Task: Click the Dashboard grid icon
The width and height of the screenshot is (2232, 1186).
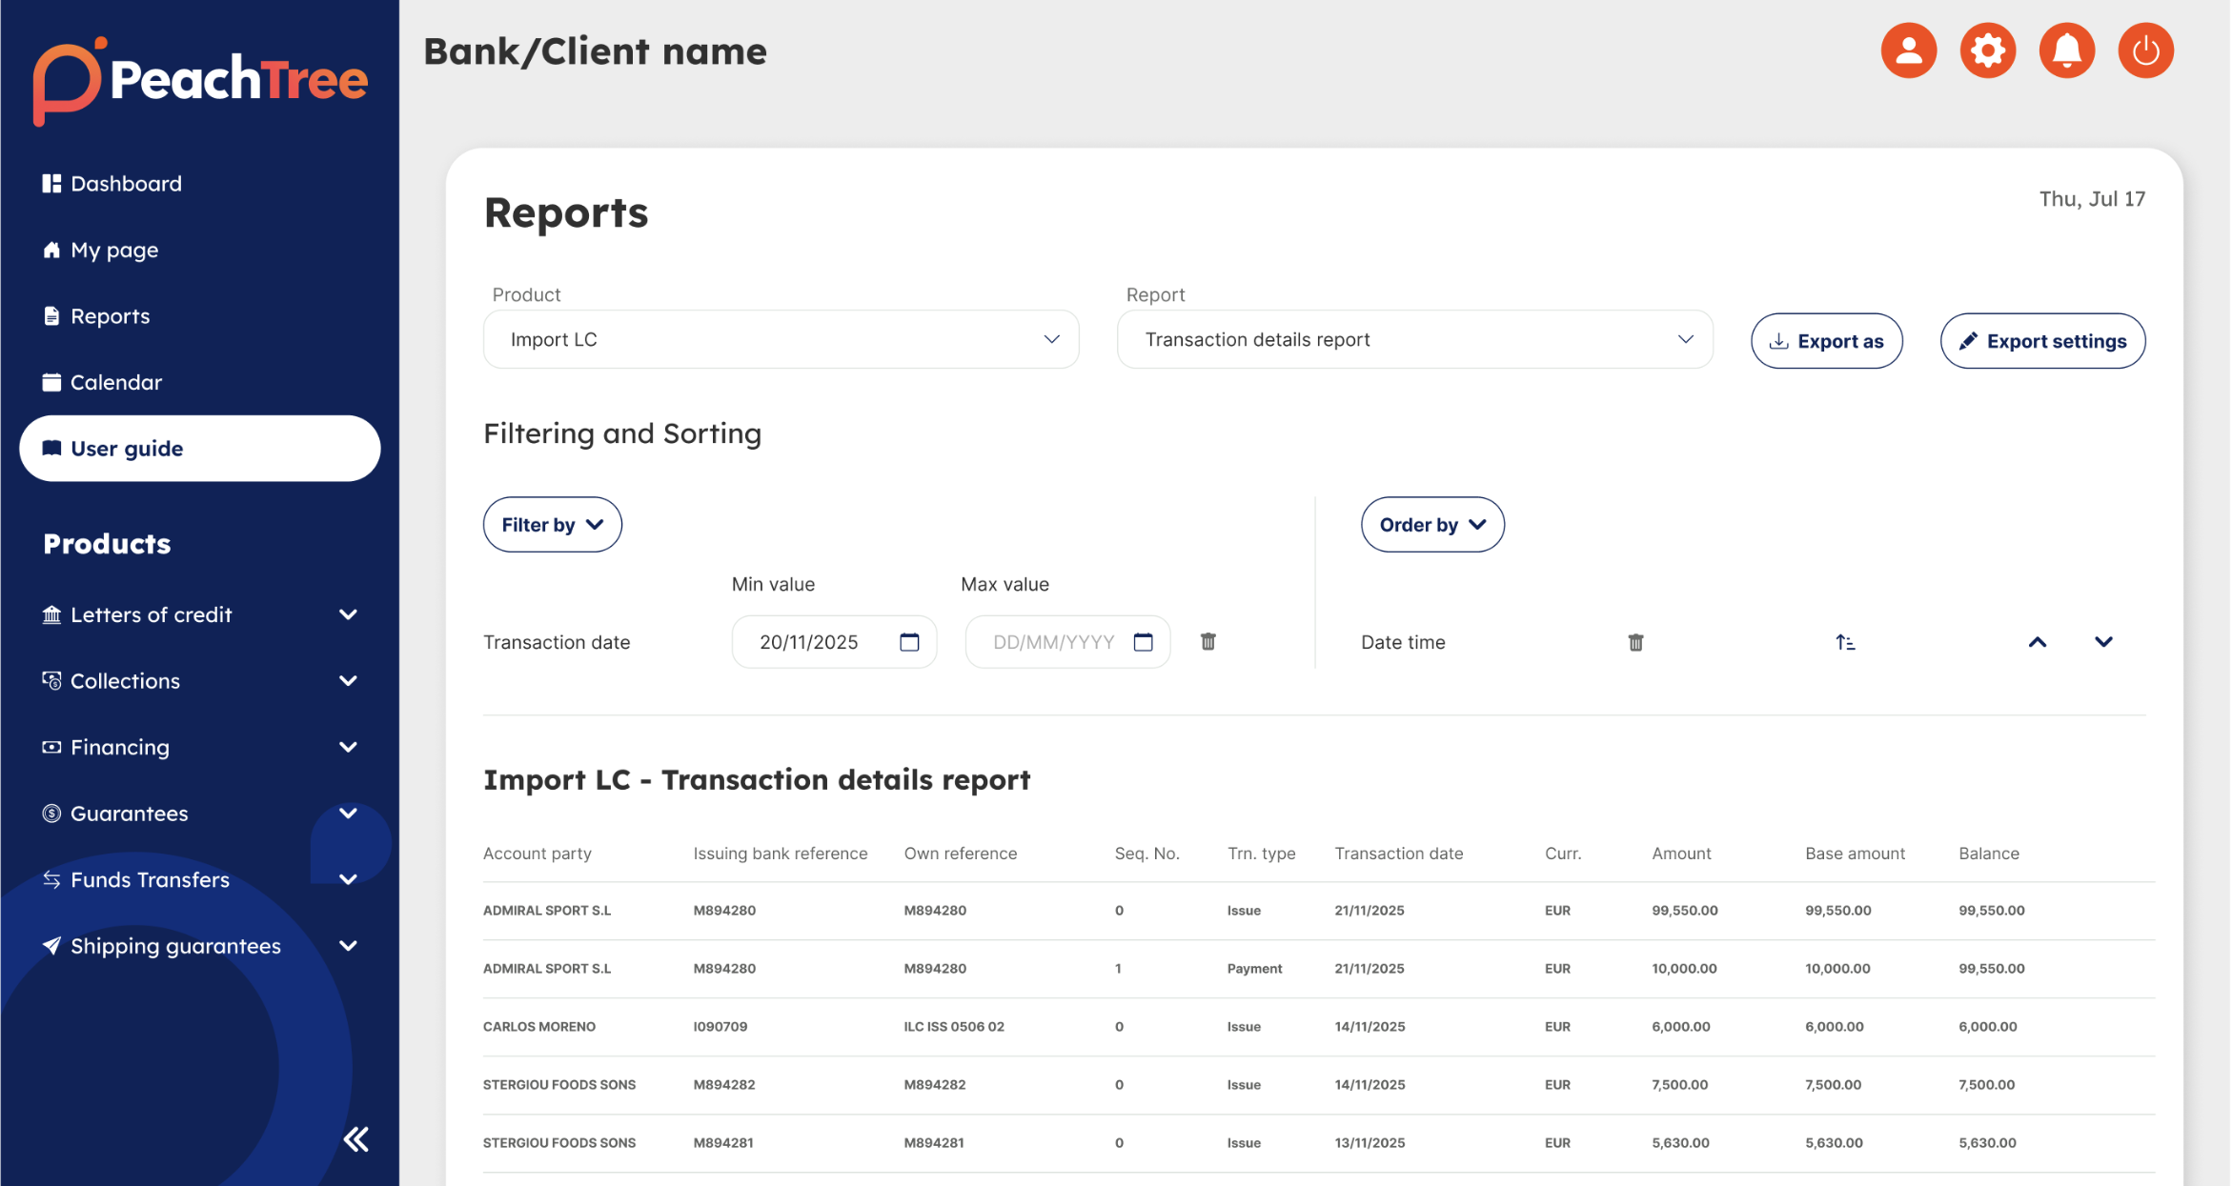Action: tap(51, 183)
